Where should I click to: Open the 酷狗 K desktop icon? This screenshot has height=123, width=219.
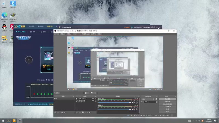pyautogui.click(x=13, y=5)
